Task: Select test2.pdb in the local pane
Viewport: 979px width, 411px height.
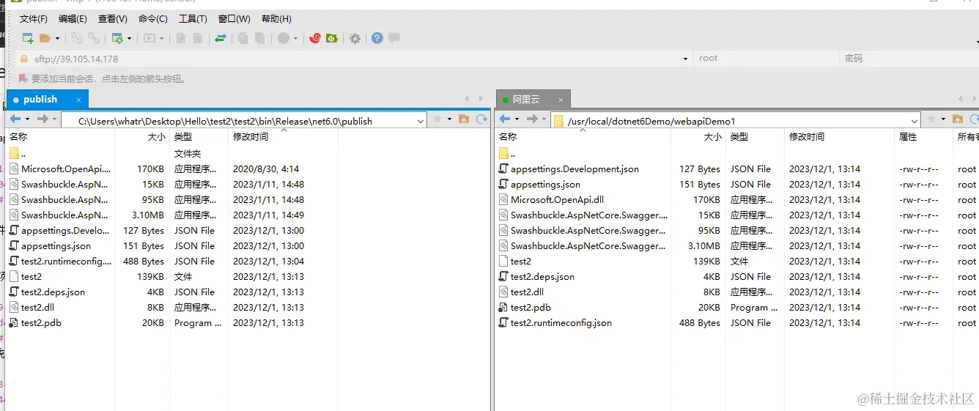Action: click(x=41, y=322)
